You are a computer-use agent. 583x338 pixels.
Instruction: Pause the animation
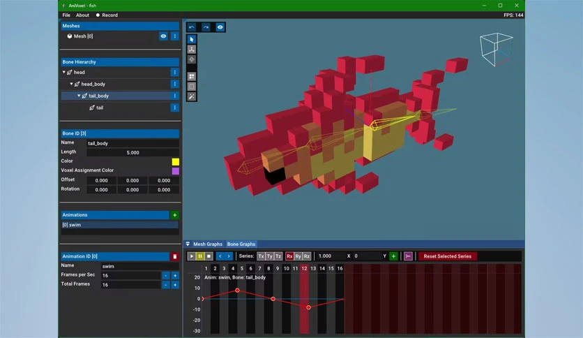pyautogui.click(x=200, y=256)
